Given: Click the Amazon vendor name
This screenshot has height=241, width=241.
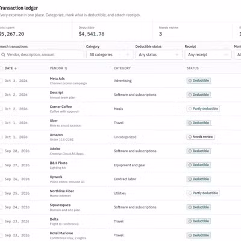Looking at the screenshot, I should tap(56, 135).
